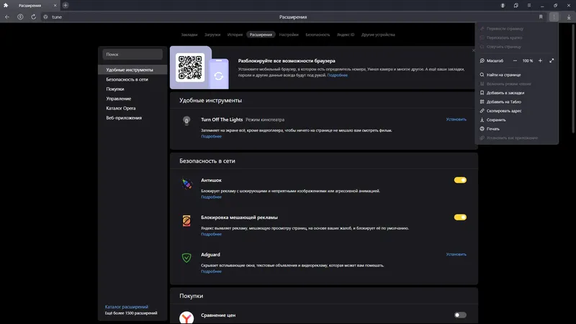Click the Yandex price comparison icon

click(186, 317)
